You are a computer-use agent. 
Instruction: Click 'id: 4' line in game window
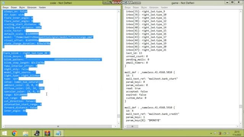pyautogui.click(x=130, y=111)
